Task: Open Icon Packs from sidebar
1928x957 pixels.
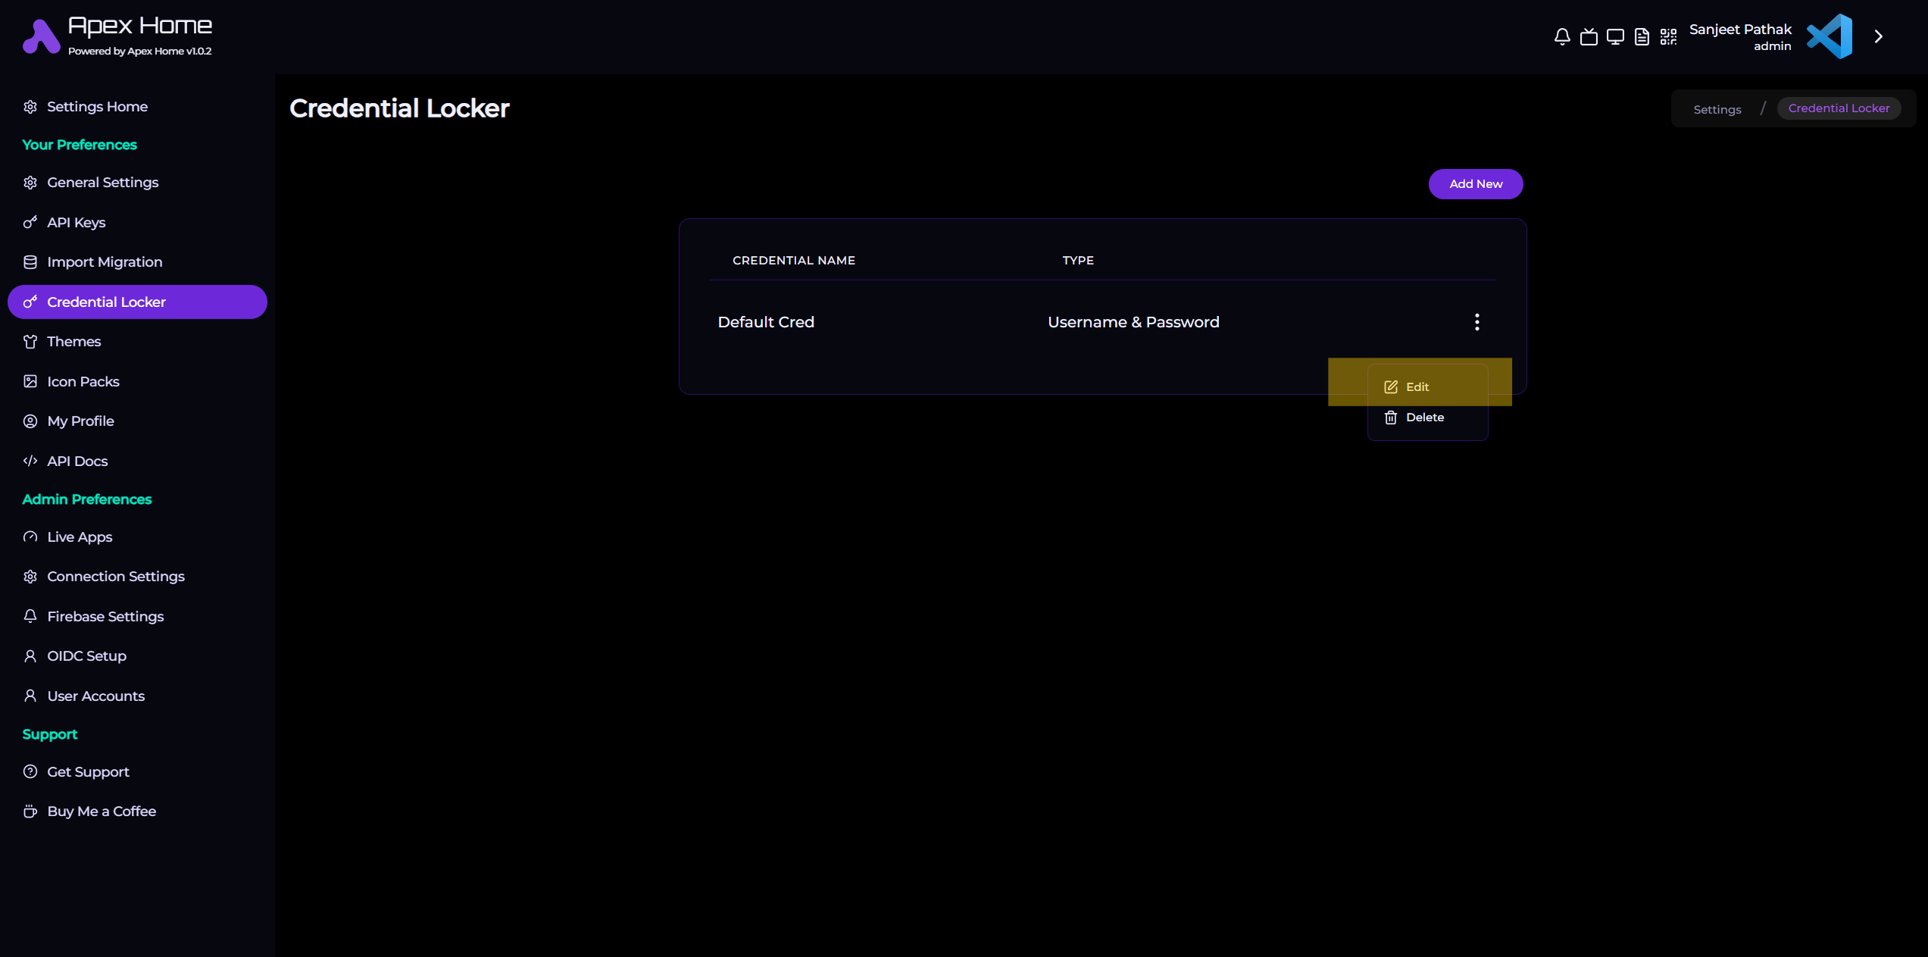Action: pos(83,381)
